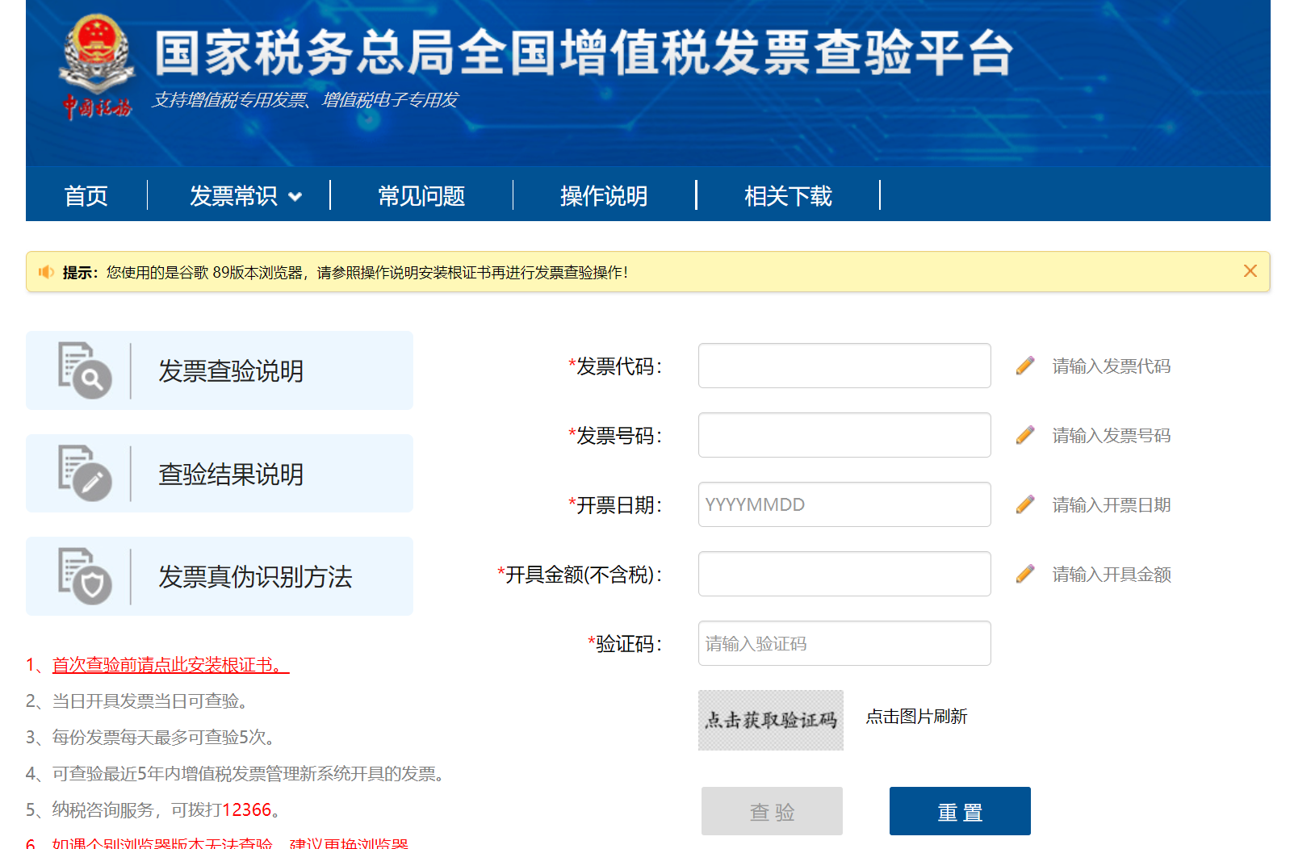Click the 发票代码 field label
1311x849 pixels.
point(615,366)
